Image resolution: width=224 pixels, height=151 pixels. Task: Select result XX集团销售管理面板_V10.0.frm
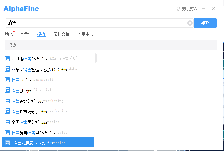point(48,69)
